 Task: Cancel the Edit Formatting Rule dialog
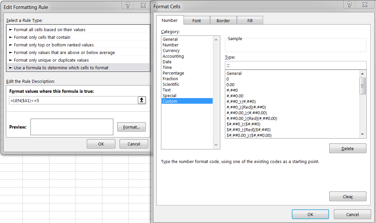(x=134, y=144)
